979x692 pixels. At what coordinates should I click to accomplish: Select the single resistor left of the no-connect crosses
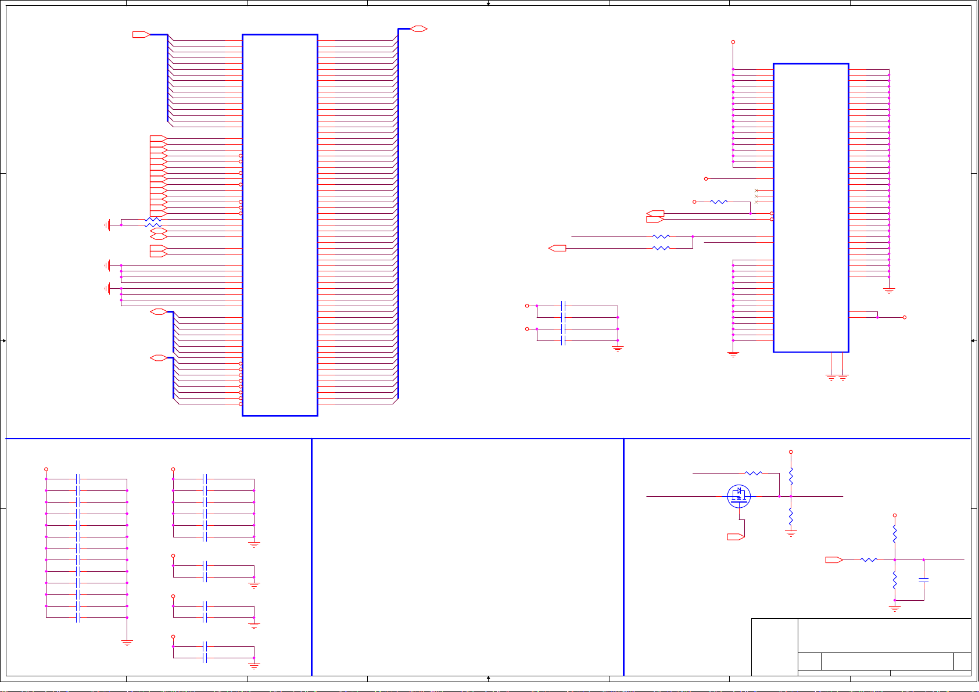(719, 202)
